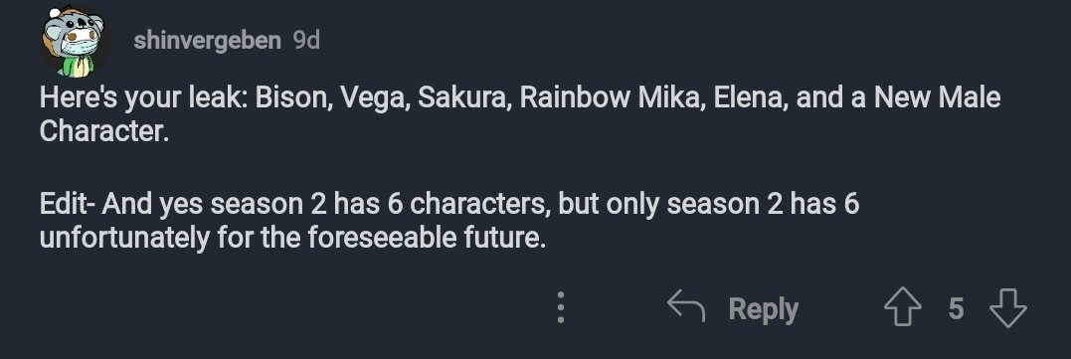Click the Reply text button

[x=763, y=309]
